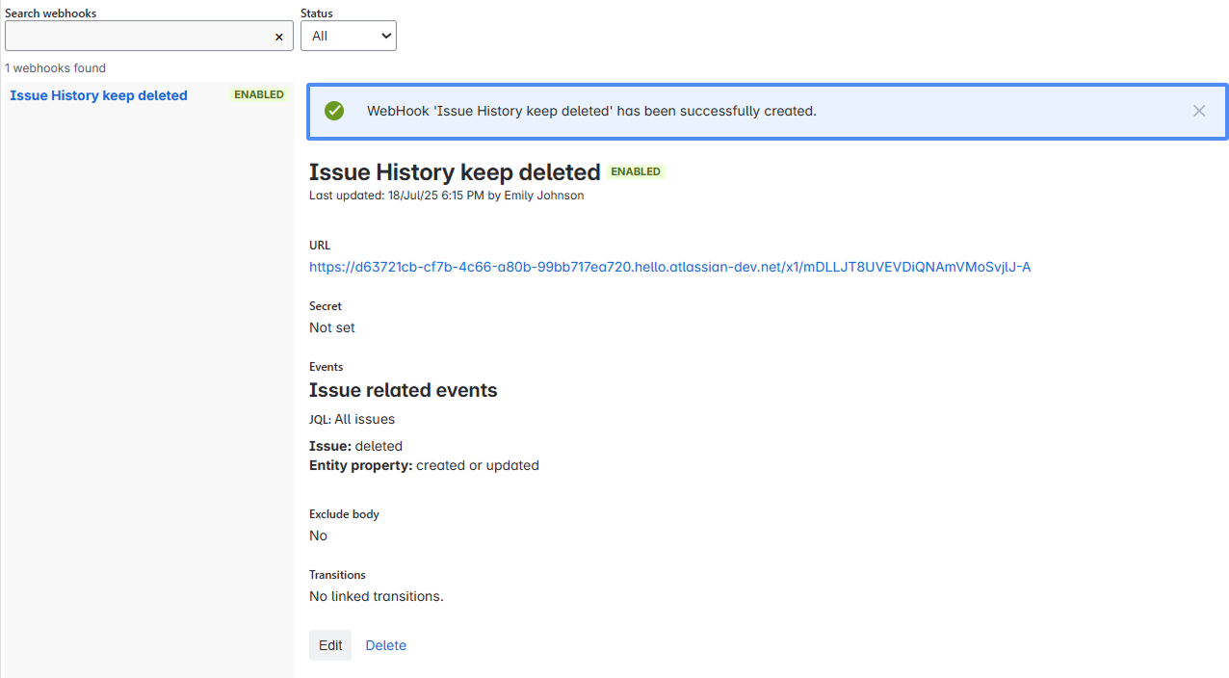Click the ENABLED badge in the webhook list
Screen dimensions: 1229x678
tap(259, 95)
